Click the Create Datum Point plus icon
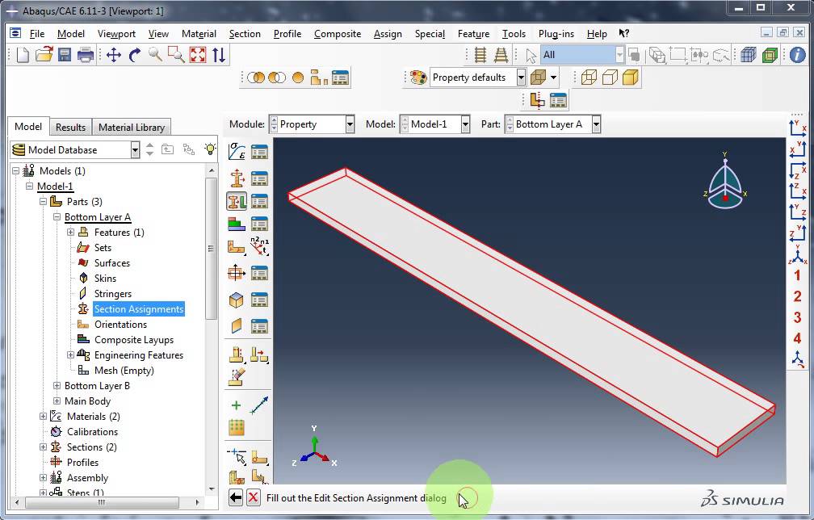The image size is (814, 520). pos(236,405)
